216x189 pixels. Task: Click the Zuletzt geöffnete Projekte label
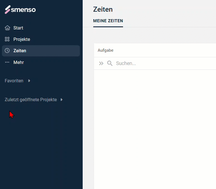[31, 100]
